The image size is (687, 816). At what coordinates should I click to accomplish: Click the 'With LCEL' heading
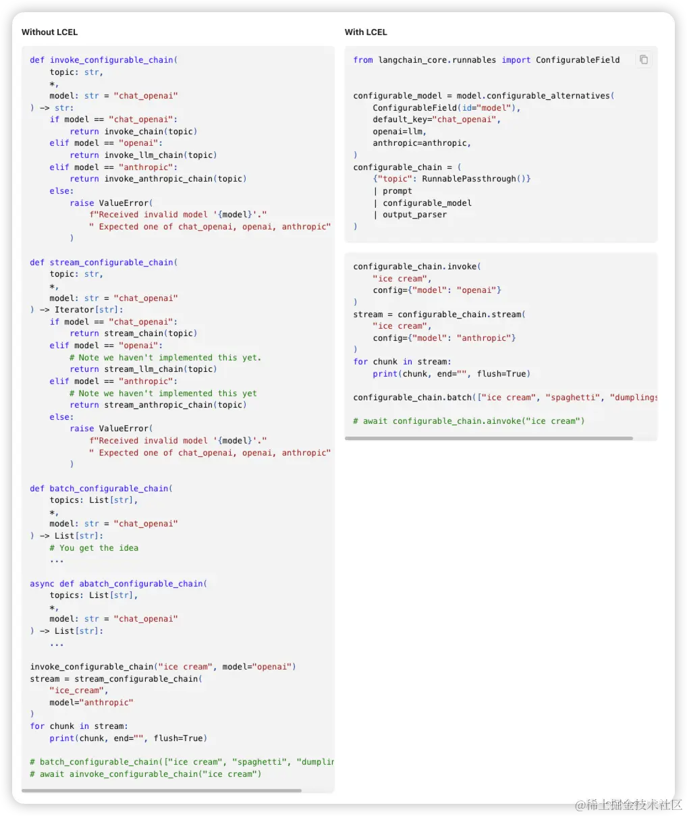click(366, 32)
